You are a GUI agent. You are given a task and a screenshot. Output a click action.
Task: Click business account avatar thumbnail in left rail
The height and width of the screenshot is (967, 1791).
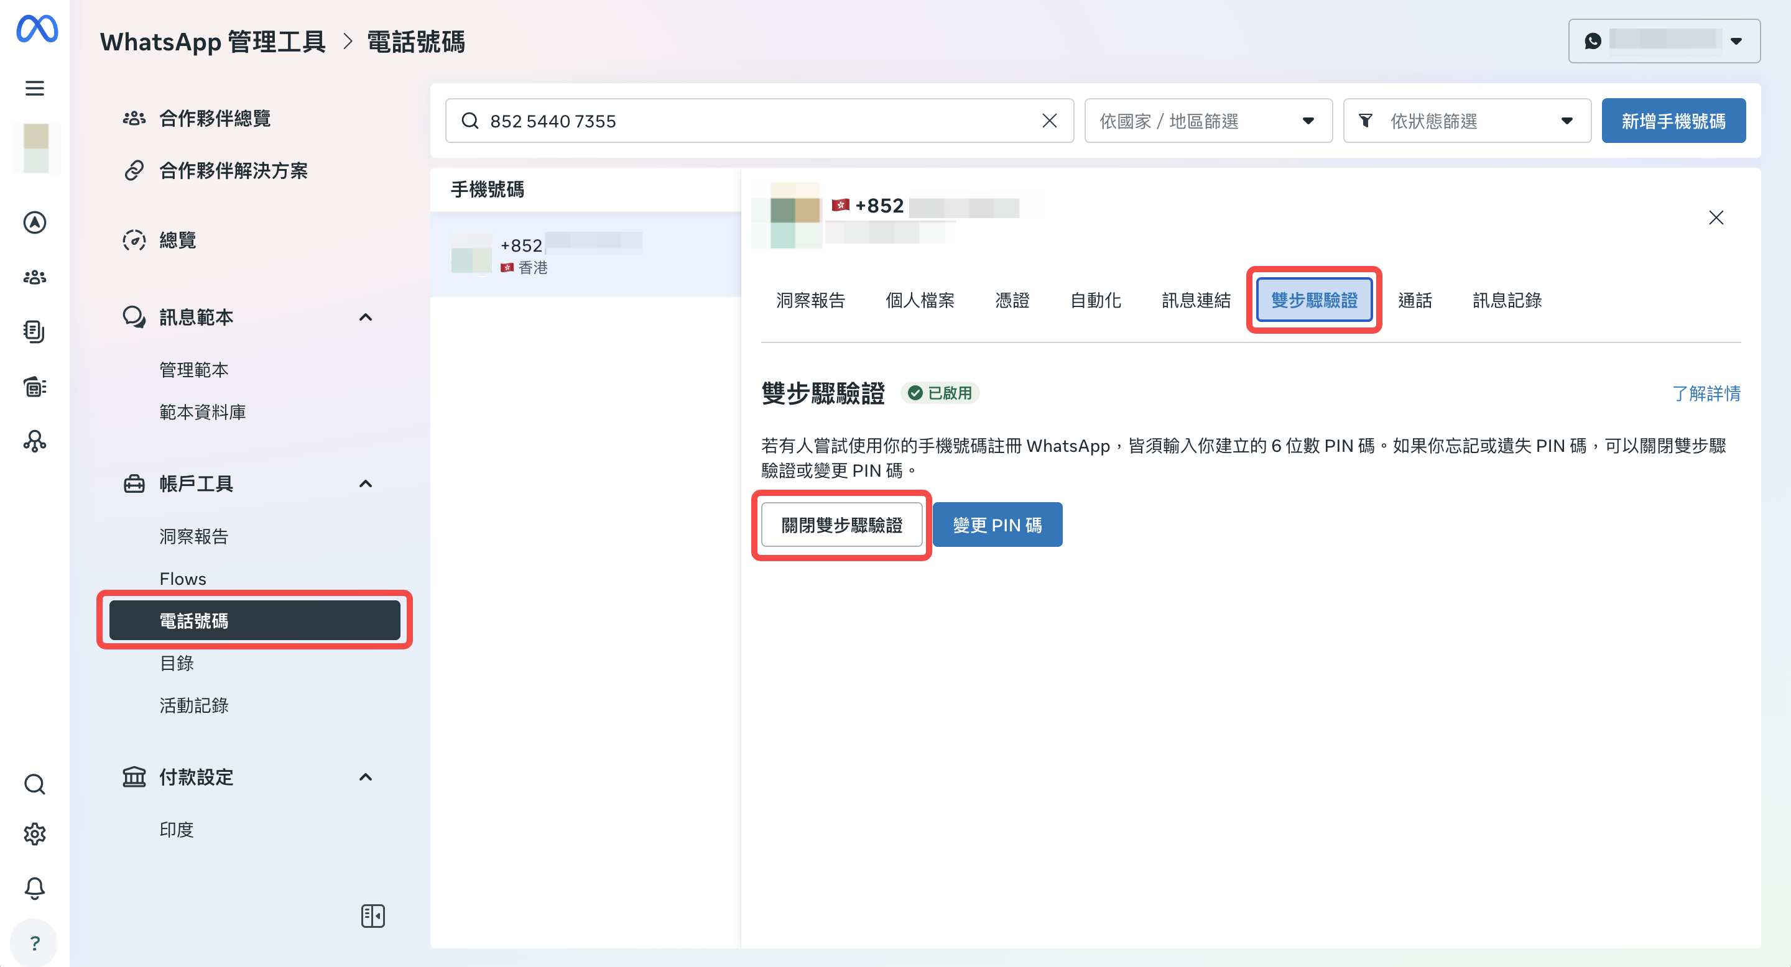click(37, 148)
